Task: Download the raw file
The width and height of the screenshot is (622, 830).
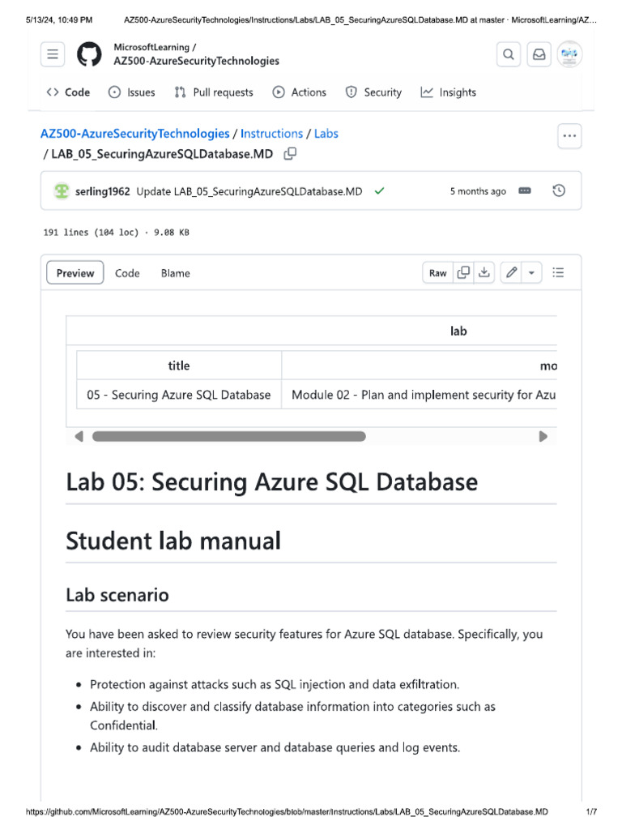Action: [484, 273]
